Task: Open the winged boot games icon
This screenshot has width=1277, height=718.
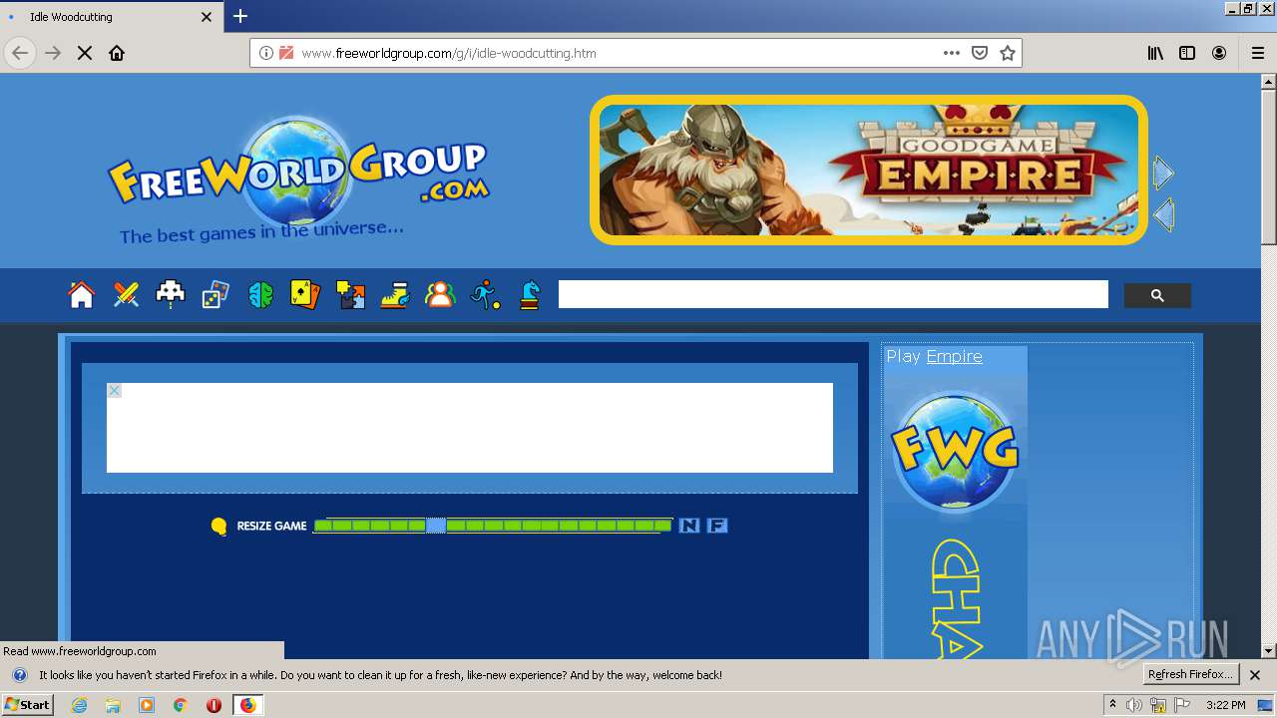Action: (x=395, y=295)
